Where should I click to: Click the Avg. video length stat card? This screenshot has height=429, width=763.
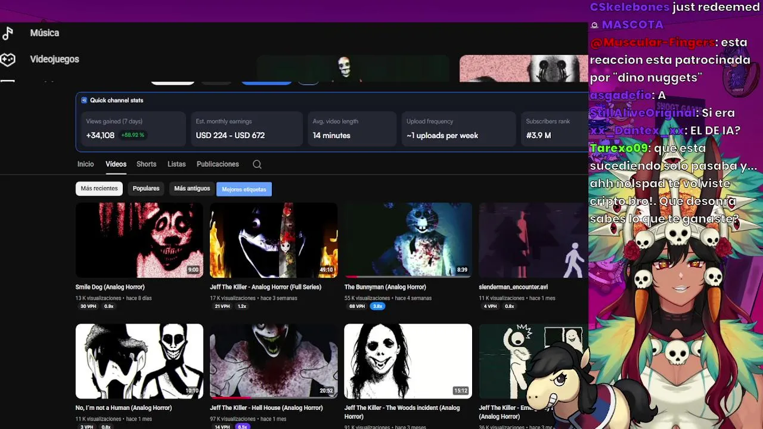(351, 129)
